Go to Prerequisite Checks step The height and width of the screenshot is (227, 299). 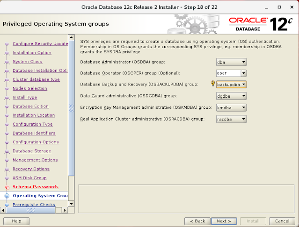pos(34,205)
